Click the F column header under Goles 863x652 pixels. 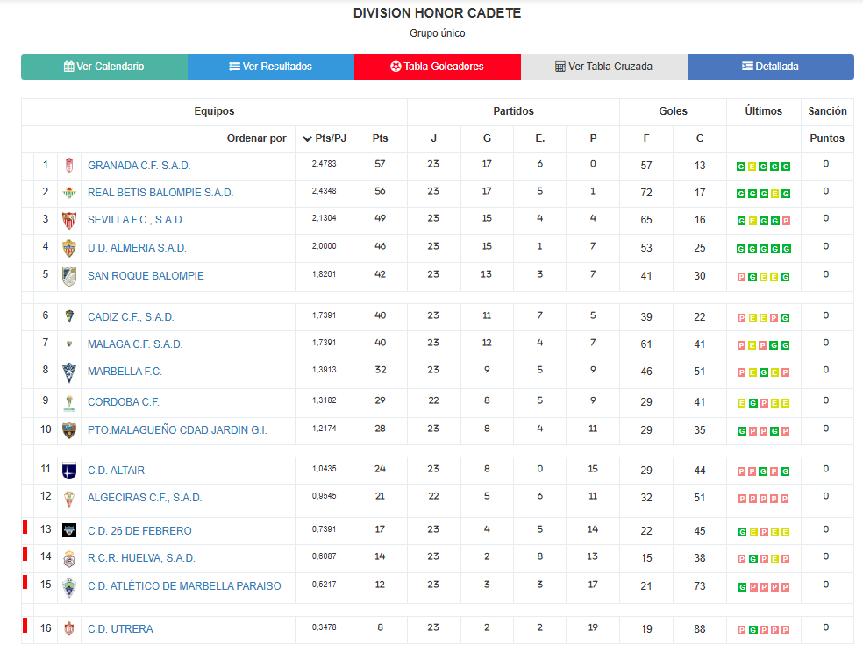pyautogui.click(x=646, y=138)
